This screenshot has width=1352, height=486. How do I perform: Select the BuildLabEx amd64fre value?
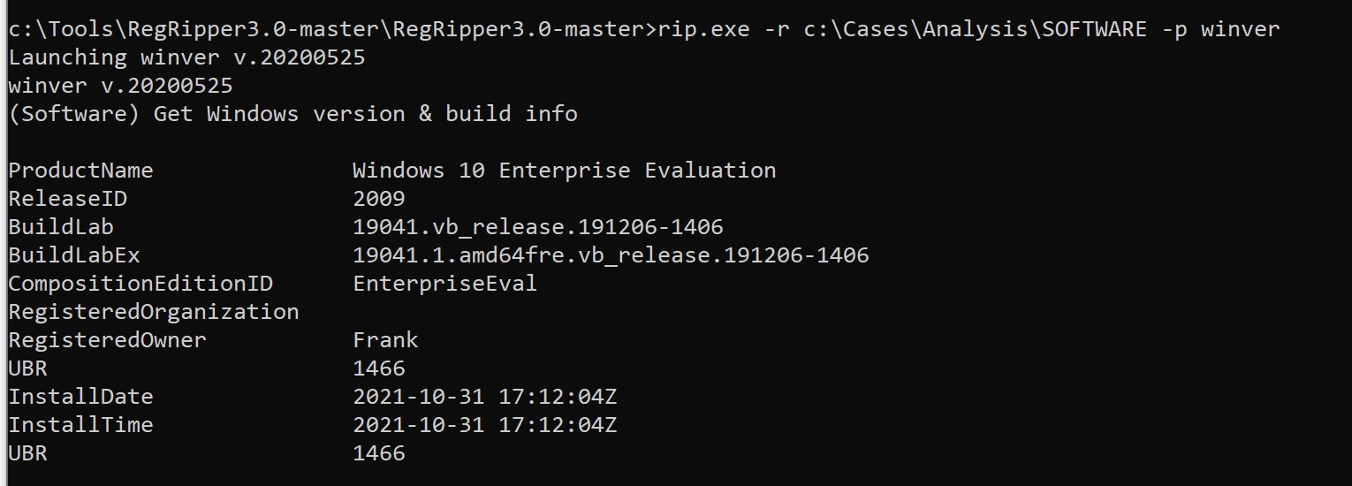(x=611, y=255)
